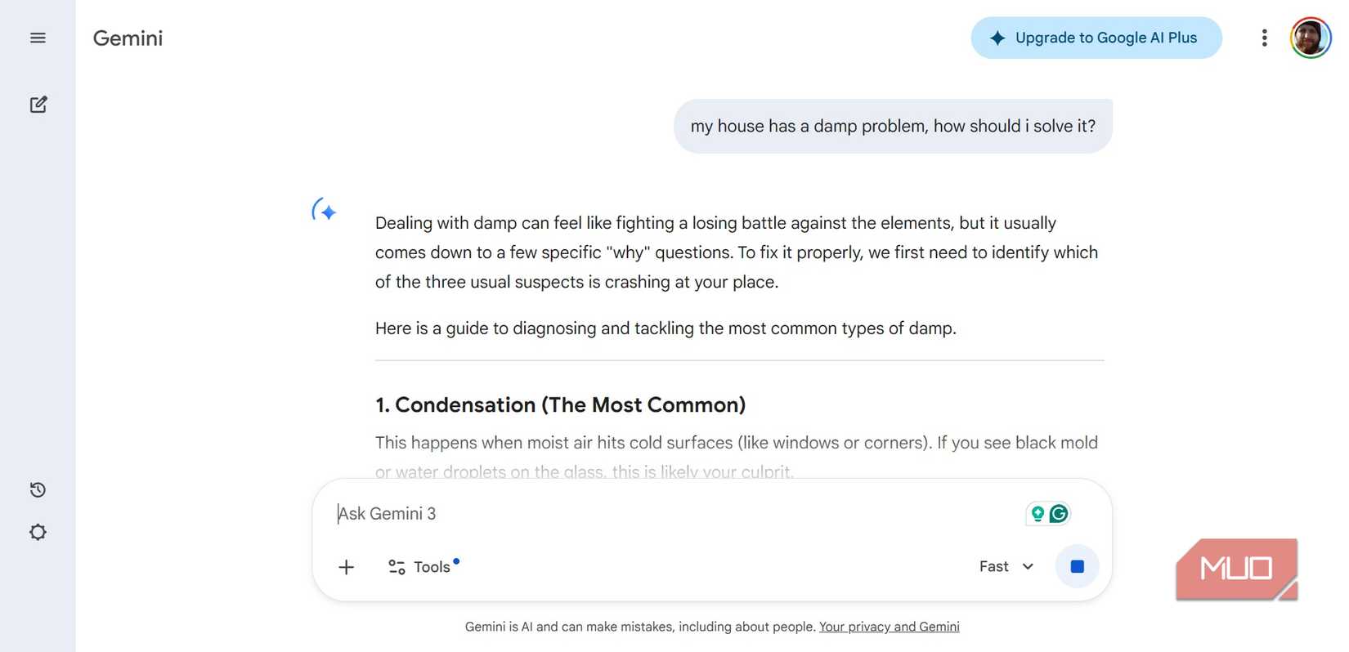Open the Tools picker icon
This screenshot has height=652, width=1349.
[x=396, y=566]
